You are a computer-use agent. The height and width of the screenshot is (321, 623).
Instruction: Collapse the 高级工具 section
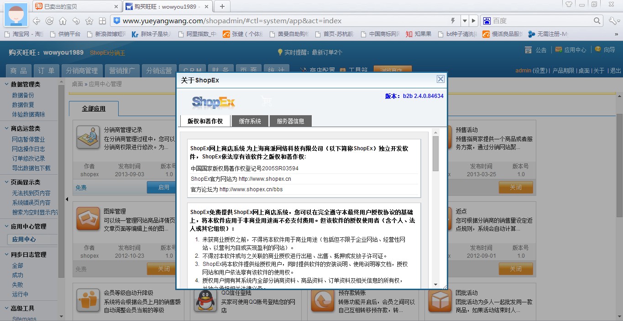pyautogui.click(x=6, y=308)
